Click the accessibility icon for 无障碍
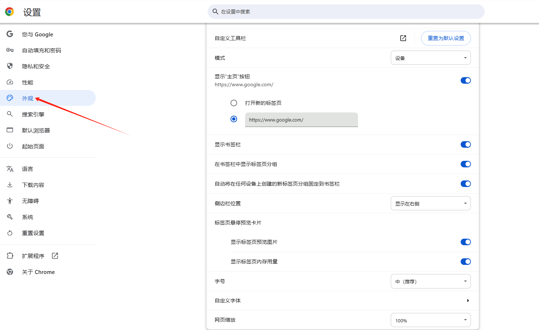The height and width of the screenshot is (330, 539). (x=10, y=201)
